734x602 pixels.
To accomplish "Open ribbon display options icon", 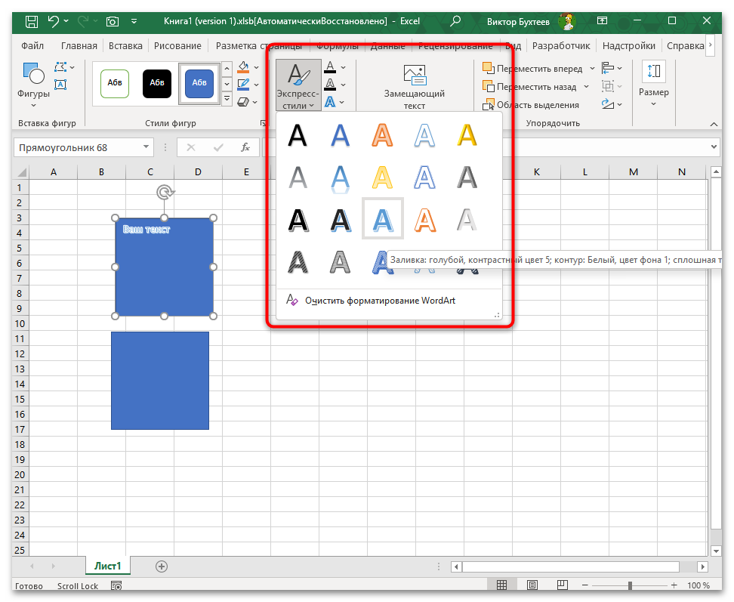I will click(602, 20).
